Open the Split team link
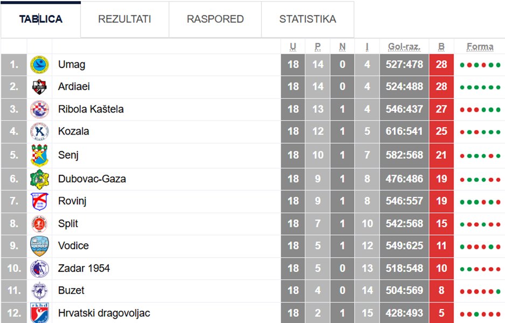This screenshot has height=323, width=505. tap(68, 223)
